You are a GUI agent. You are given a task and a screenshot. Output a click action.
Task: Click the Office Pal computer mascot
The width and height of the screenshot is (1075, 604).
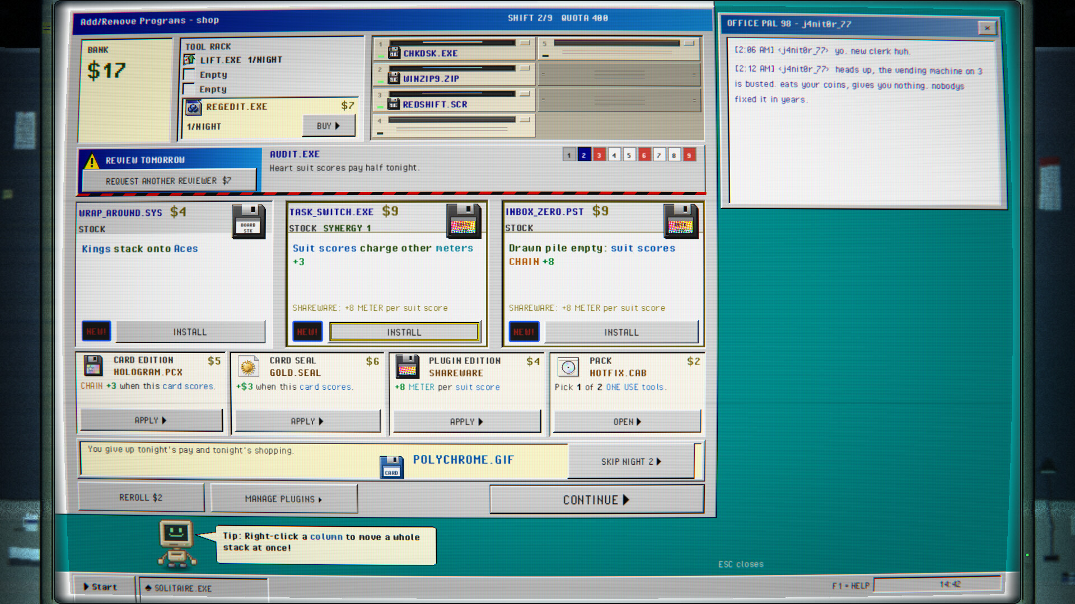point(177,544)
